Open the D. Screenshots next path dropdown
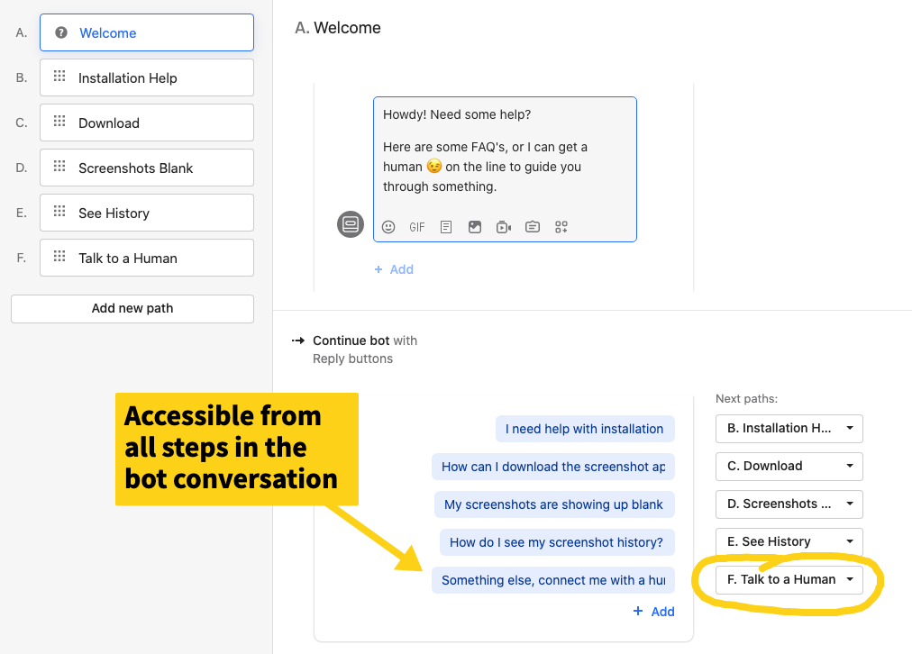 tap(789, 504)
